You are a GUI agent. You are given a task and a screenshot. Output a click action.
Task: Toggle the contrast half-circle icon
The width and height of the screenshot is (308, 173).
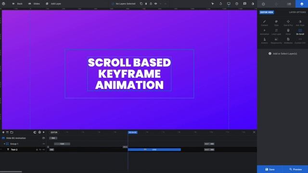point(253,4)
